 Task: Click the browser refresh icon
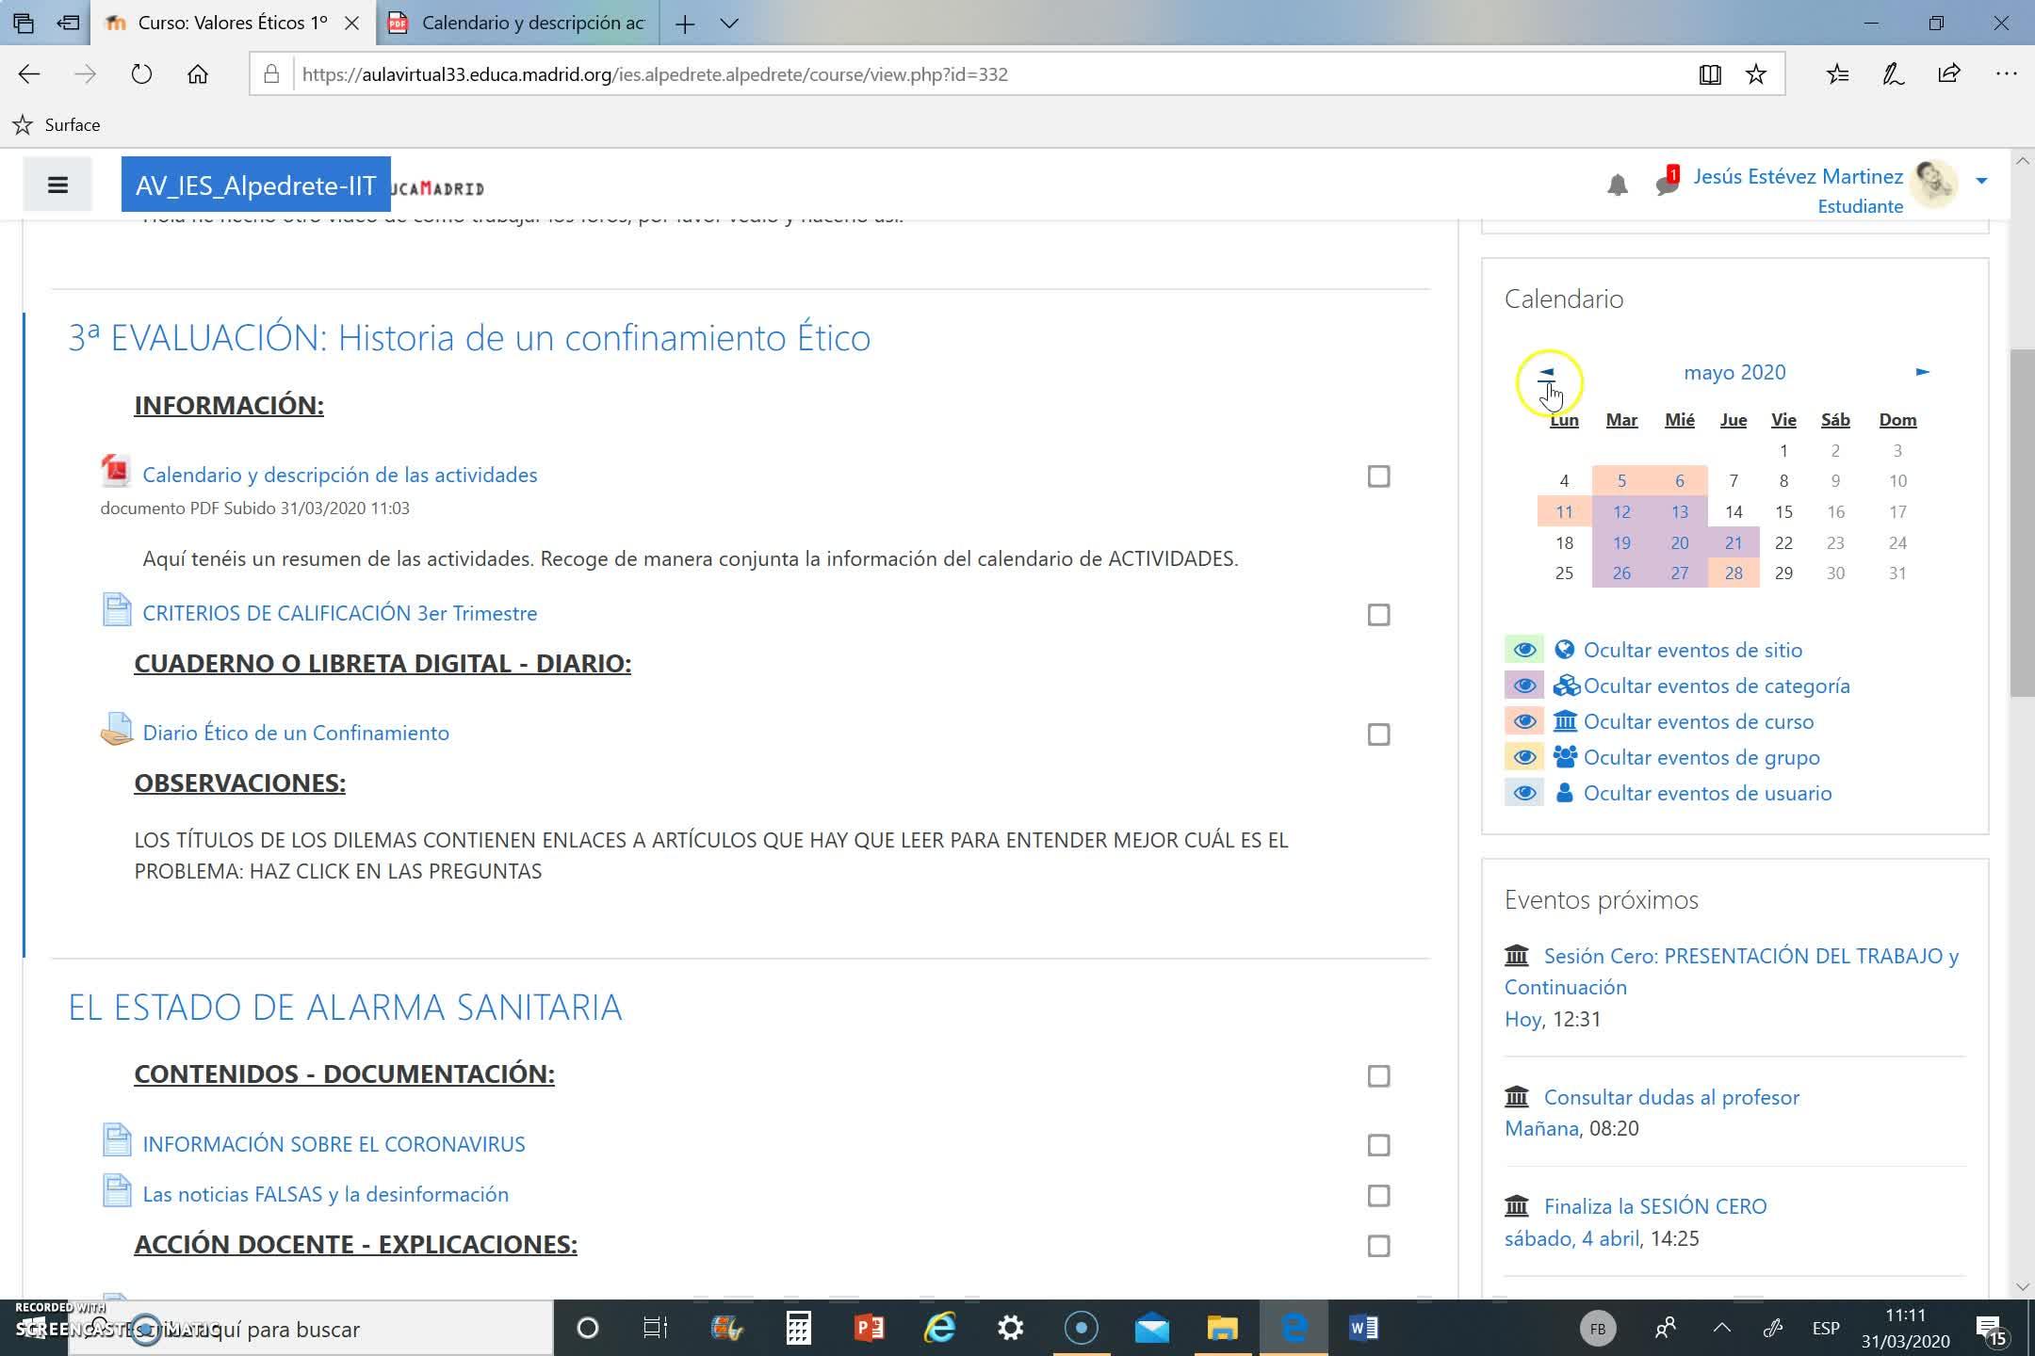[141, 74]
